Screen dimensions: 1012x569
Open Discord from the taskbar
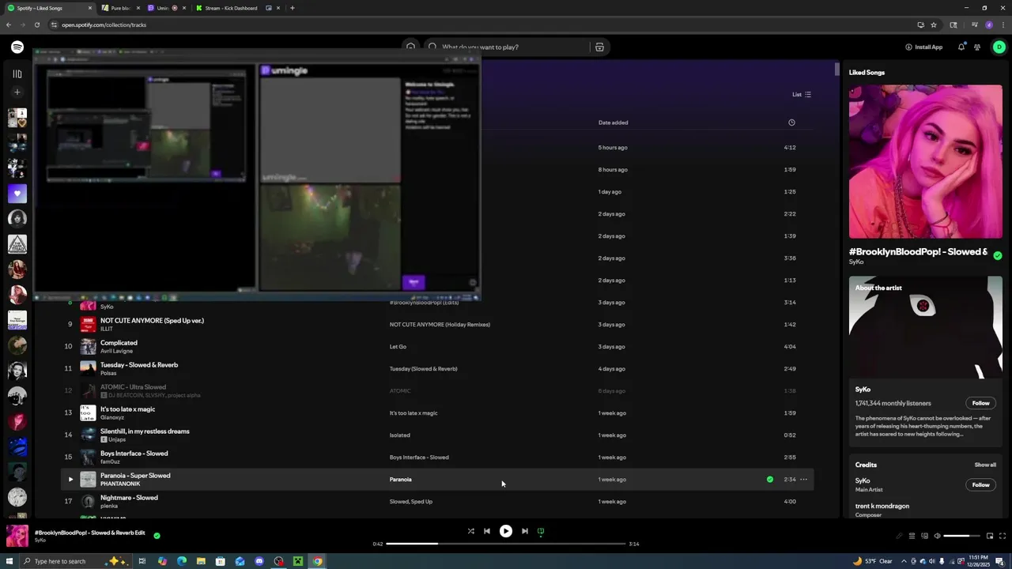point(259,561)
